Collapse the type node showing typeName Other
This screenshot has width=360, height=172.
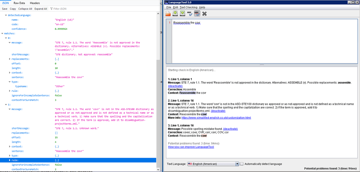(9, 82)
